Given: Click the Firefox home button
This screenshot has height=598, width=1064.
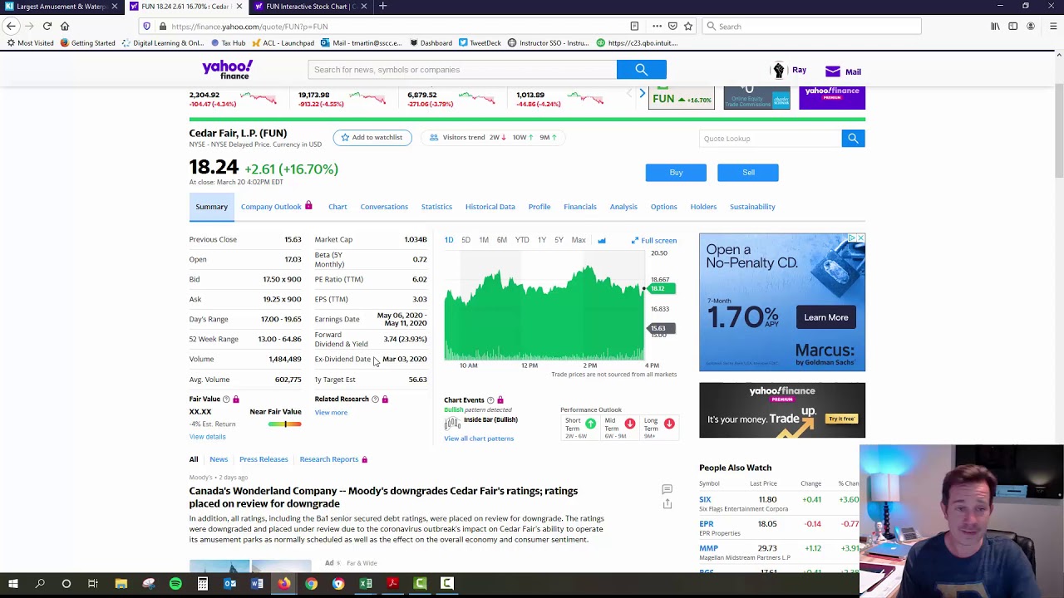Looking at the screenshot, I should point(65,27).
